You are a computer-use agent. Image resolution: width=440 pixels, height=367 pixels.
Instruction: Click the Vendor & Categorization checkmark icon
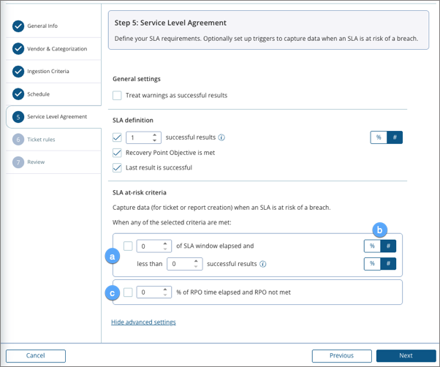18,49
